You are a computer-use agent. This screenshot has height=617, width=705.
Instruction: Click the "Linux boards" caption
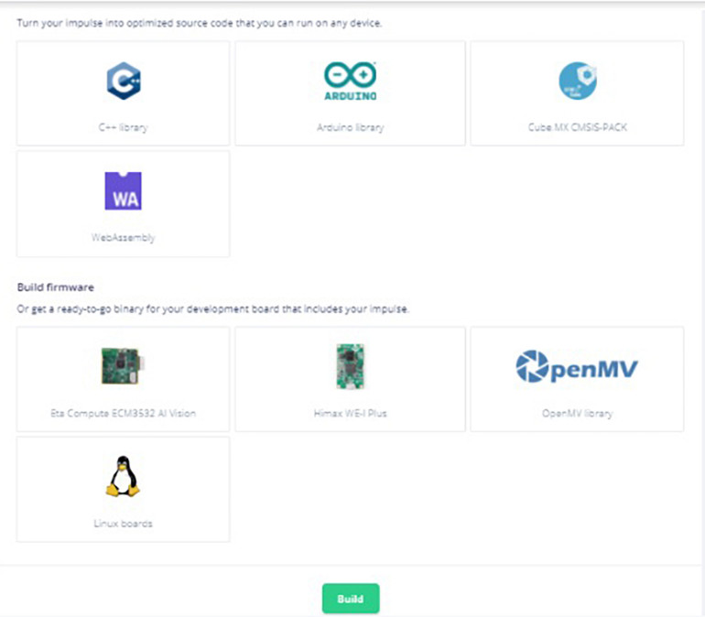click(x=123, y=524)
